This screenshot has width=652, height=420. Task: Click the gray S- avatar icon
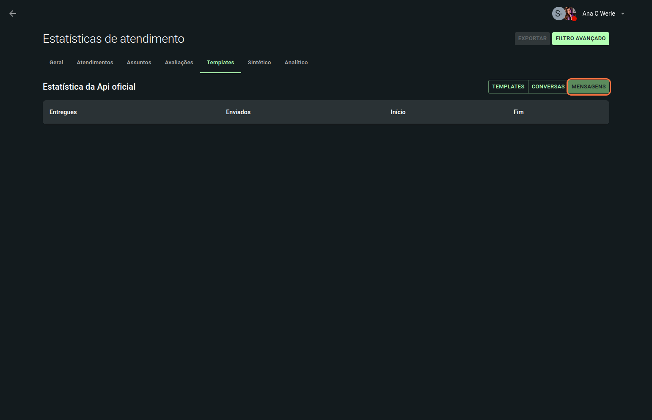pos(558,14)
